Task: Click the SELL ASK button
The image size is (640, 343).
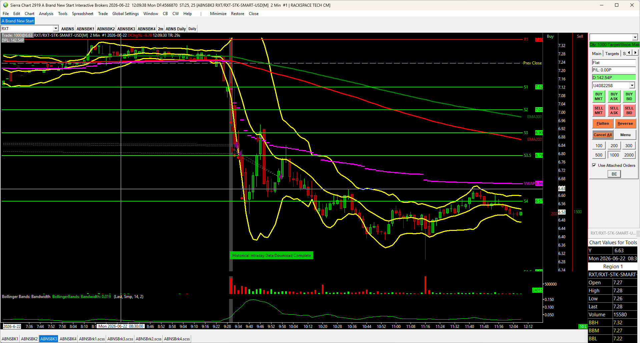Action: pos(614,110)
